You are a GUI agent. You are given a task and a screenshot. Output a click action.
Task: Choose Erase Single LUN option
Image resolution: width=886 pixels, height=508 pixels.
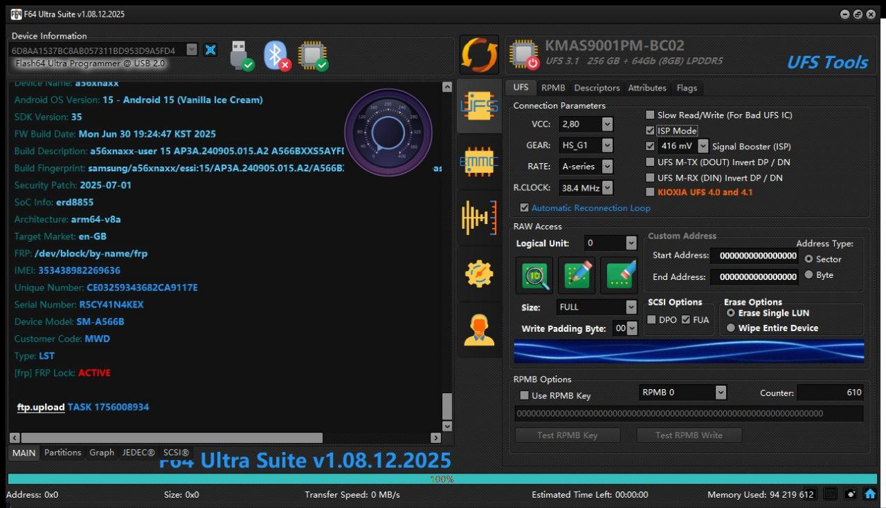[731, 313]
